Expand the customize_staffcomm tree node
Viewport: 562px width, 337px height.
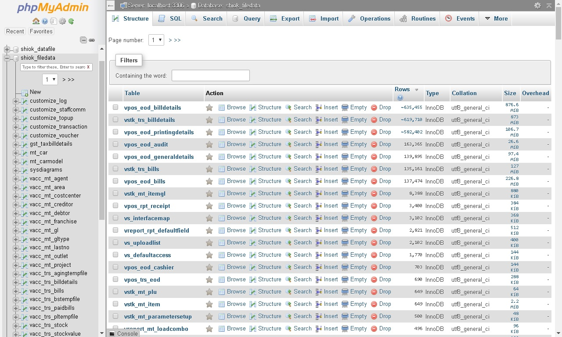16,110
